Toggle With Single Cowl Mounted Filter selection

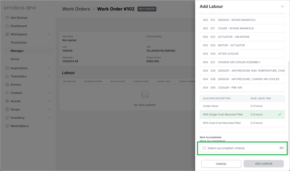pyautogui.click(x=242, y=115)
